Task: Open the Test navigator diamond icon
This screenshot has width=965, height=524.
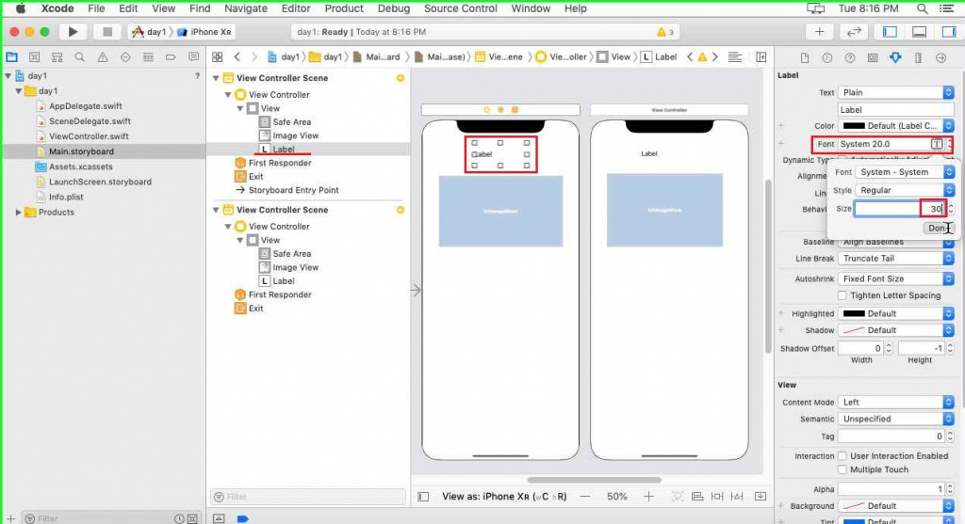Action: coord(125,57)
